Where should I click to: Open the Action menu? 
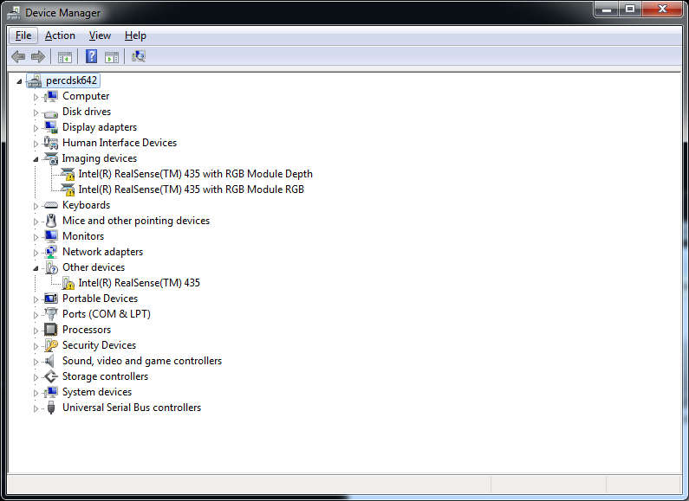[x=60, y=35]
